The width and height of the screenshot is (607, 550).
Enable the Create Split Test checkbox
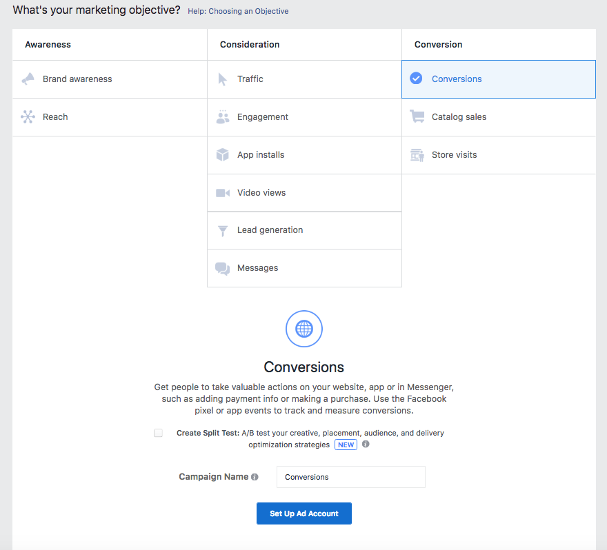[159, 433]
